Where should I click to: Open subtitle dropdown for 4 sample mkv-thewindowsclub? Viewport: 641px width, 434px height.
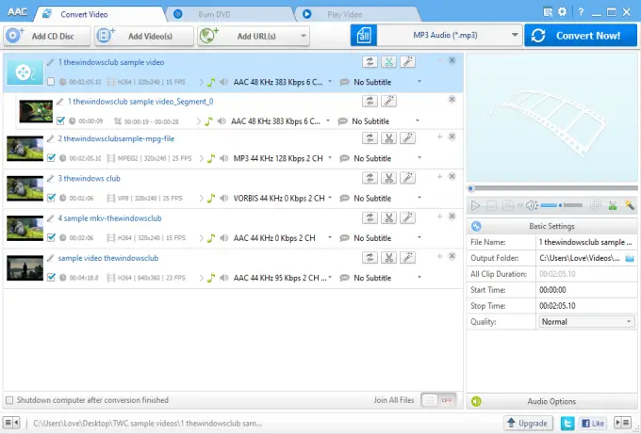[x=419, y=237]
